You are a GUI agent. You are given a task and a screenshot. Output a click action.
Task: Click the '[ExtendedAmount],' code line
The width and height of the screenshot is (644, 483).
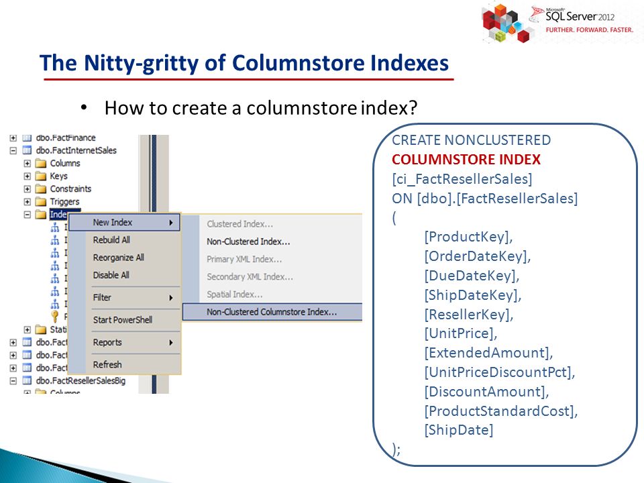[x=489, y=353]
